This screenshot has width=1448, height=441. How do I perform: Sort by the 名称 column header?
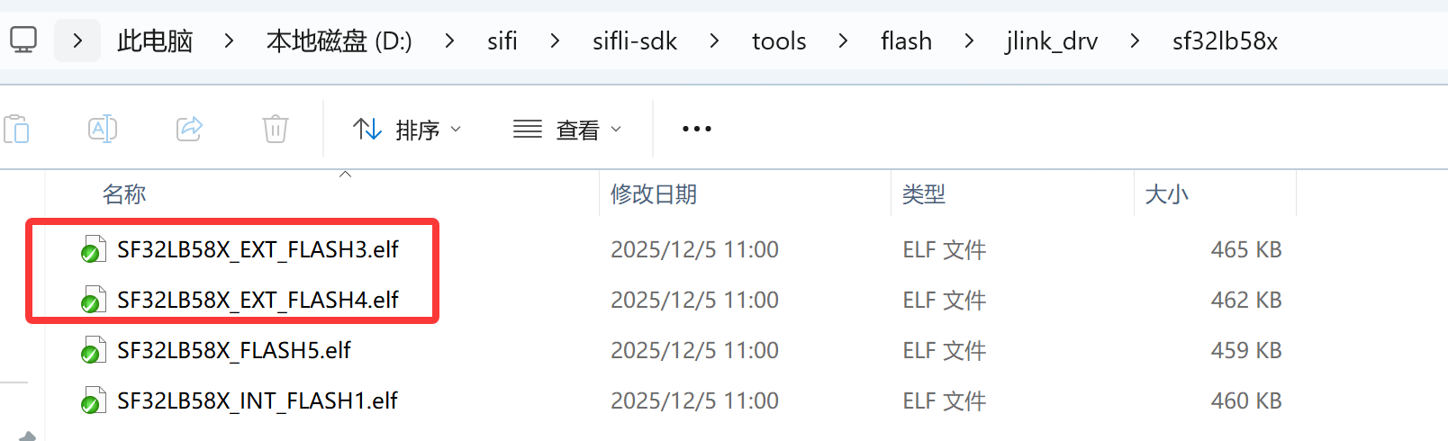[x=124, y=194]
